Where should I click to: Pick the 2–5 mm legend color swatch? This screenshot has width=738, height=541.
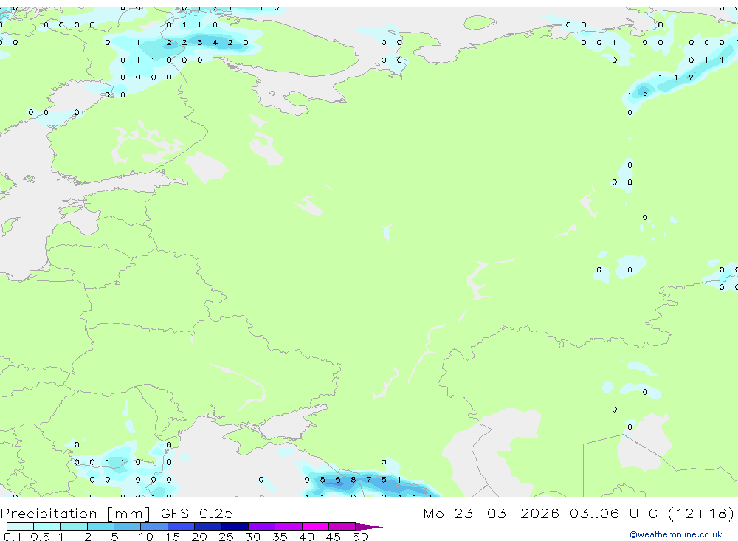[100, 526]
